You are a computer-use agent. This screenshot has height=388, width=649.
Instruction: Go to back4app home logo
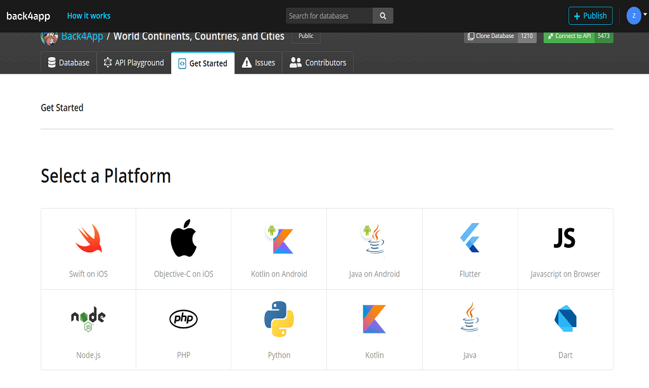(x=28, y=16)
